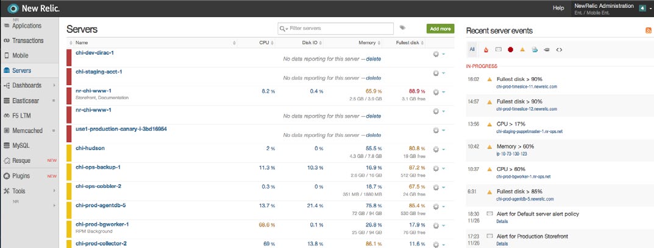Filter events by the envelope notification icon
Image resolution: width=654 pixels, height=248 pixels.
pyautogui.click(x=498, y=49)
